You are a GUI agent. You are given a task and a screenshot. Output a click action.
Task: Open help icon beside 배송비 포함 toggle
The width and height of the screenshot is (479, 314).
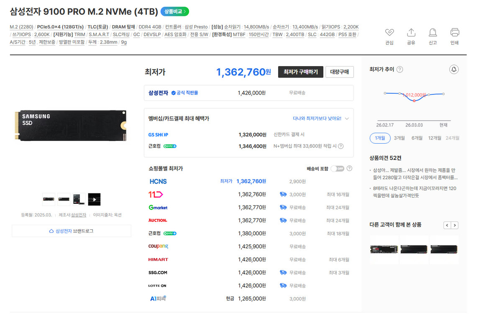[x=349, y=168]
